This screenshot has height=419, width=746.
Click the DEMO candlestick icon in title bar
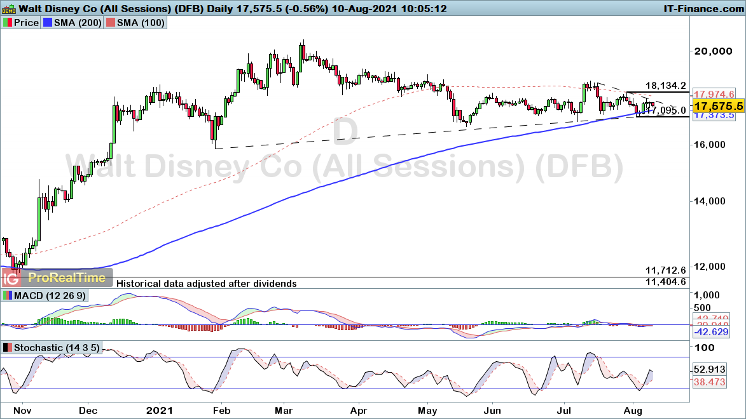coord(8,8)
